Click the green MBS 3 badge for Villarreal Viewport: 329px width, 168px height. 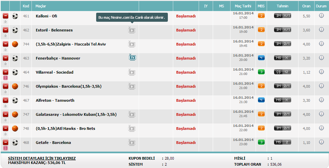click(x=261, y=72)
